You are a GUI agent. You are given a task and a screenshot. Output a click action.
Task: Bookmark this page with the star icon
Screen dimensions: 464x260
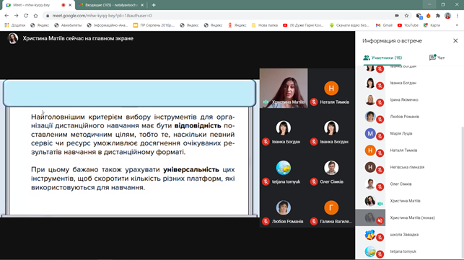[406, 16]
